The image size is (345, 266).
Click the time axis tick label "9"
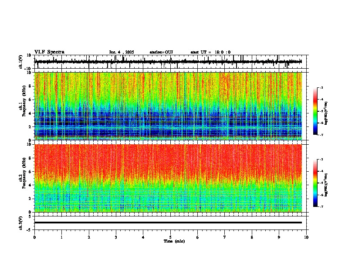tap(279, 237)
